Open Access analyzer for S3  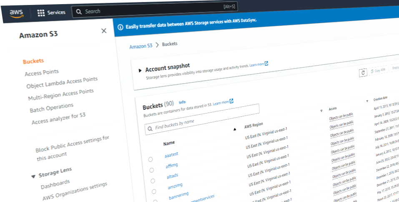(58, 119)
